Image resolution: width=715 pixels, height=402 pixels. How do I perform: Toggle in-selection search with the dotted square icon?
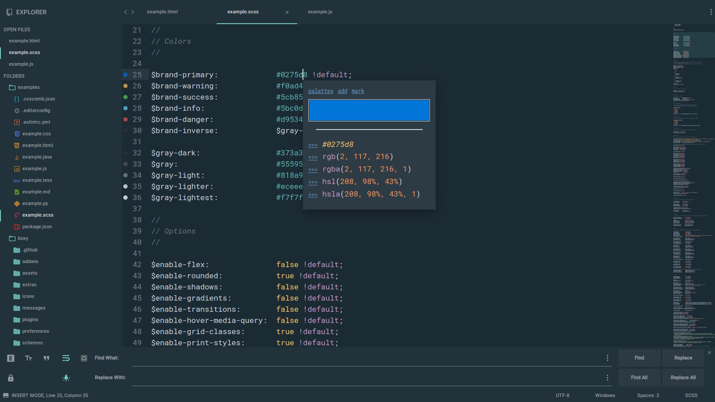84,358
